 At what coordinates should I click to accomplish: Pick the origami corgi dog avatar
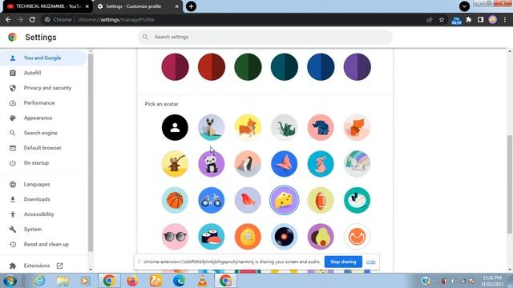[248, 127]
